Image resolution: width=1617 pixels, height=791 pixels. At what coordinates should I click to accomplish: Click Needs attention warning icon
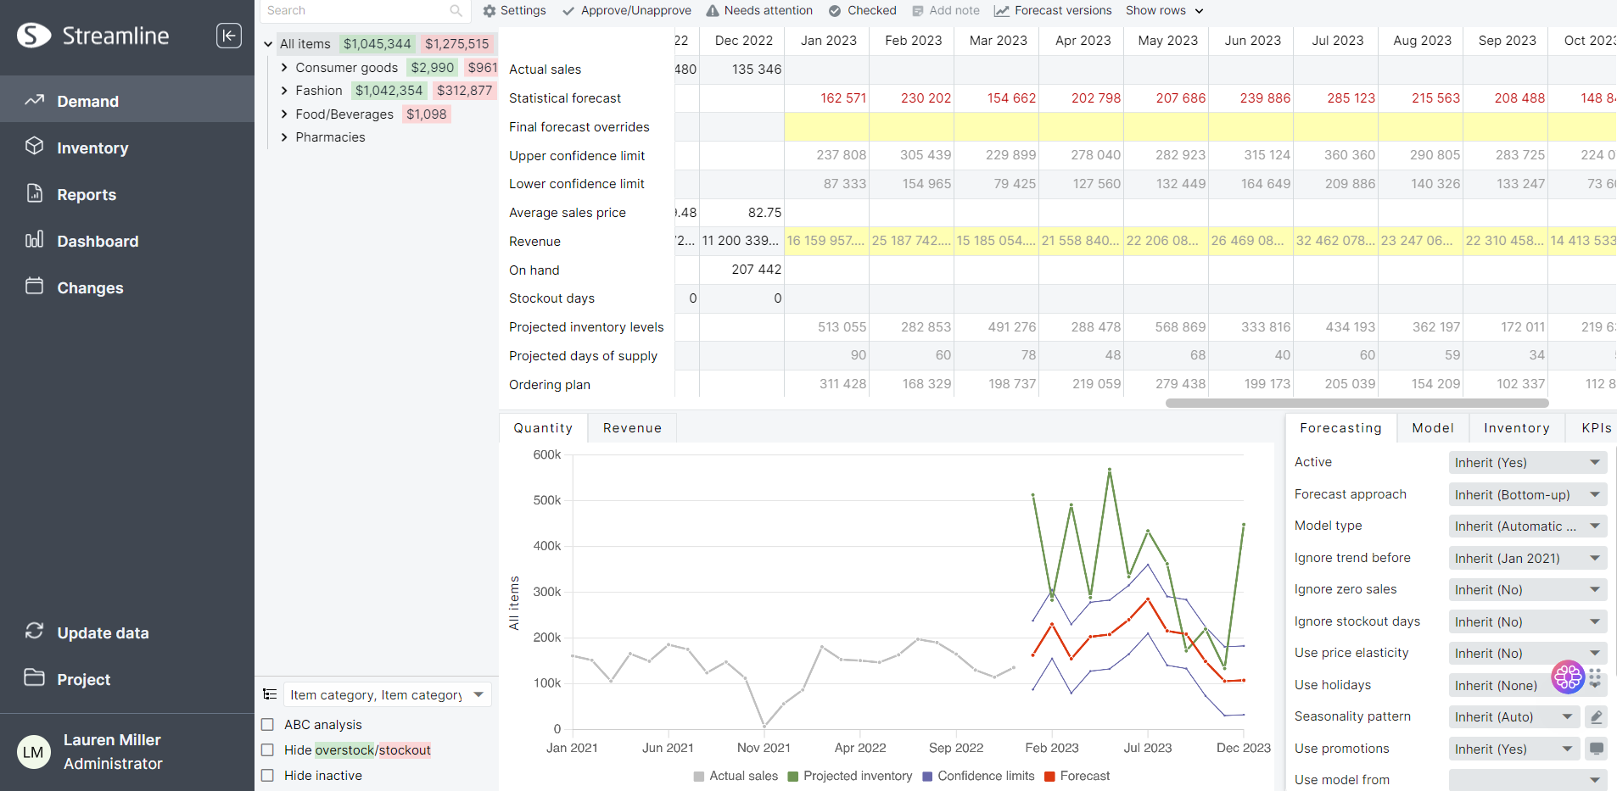[713, 11]
